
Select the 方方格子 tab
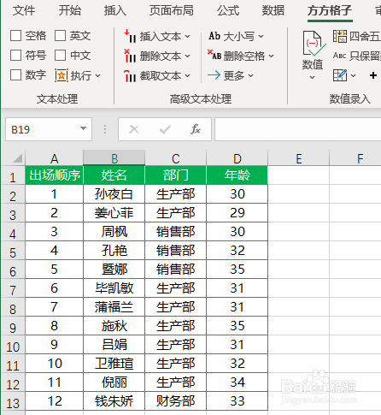point(330,10)
